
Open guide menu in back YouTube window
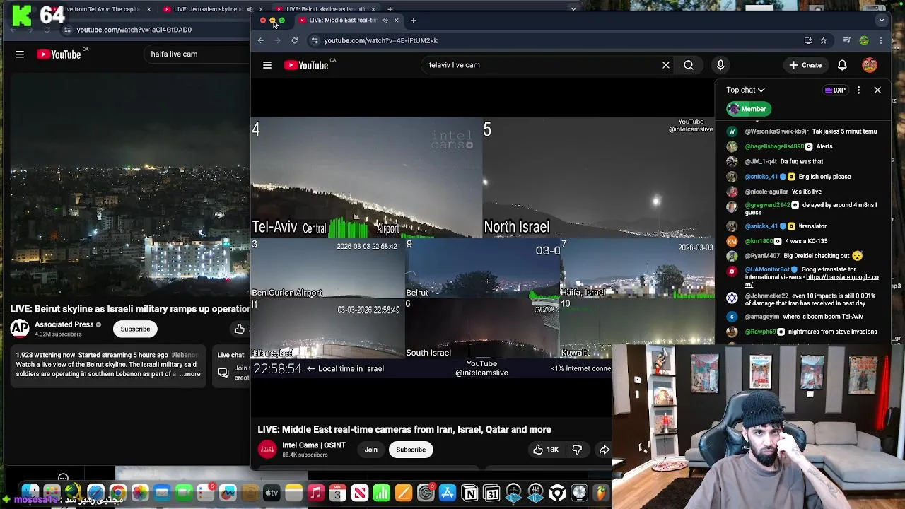pyautogui.click(x=20, y=54)
